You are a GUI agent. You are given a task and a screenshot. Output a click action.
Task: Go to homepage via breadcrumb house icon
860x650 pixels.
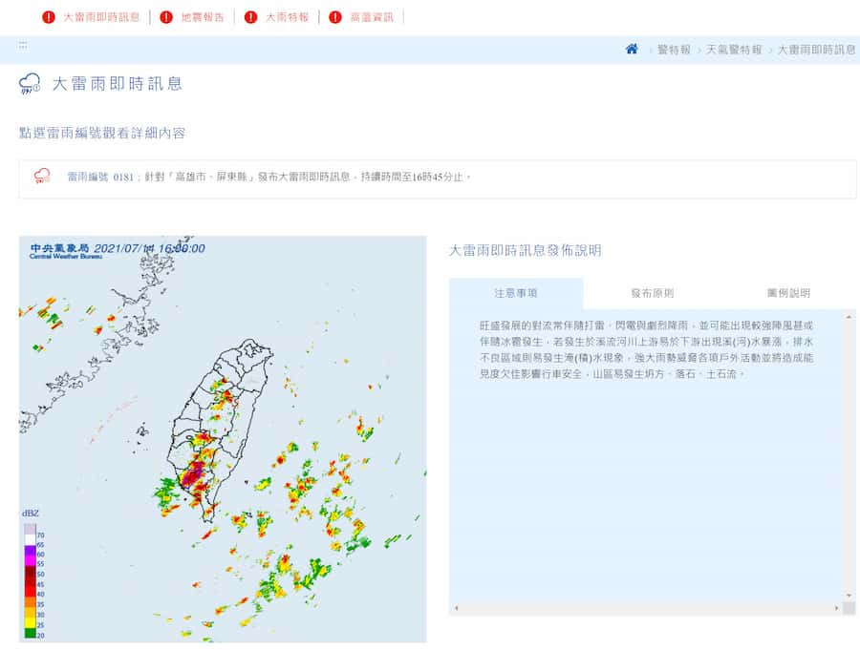(x=632, y=50)
